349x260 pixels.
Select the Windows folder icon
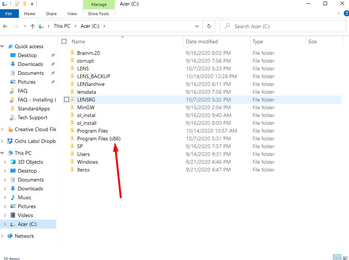tap(72, 161)
